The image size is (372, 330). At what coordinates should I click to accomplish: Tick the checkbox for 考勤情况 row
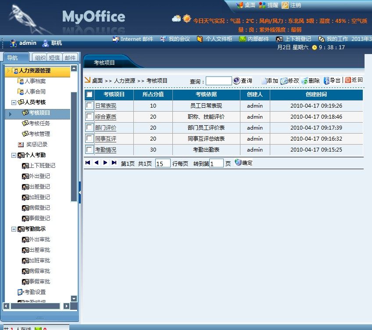pos(89,149)
